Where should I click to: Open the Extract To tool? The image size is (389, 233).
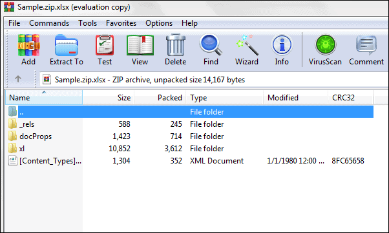(x=67, y=50)
